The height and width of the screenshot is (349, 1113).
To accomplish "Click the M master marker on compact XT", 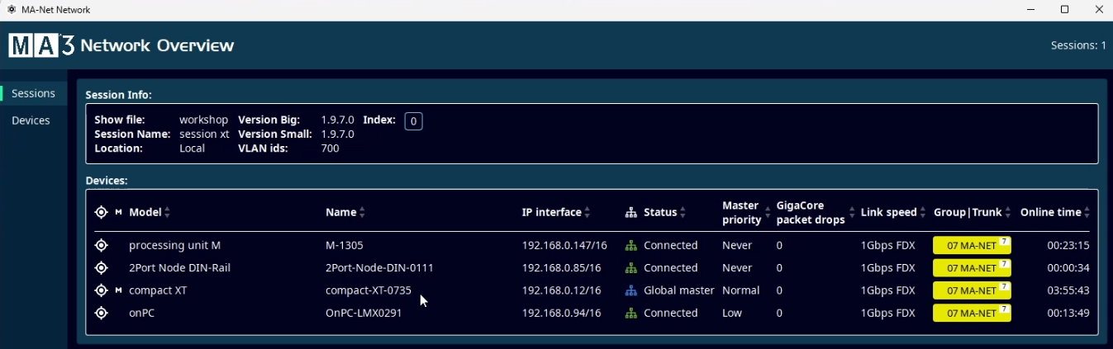I will coord(118,290).
